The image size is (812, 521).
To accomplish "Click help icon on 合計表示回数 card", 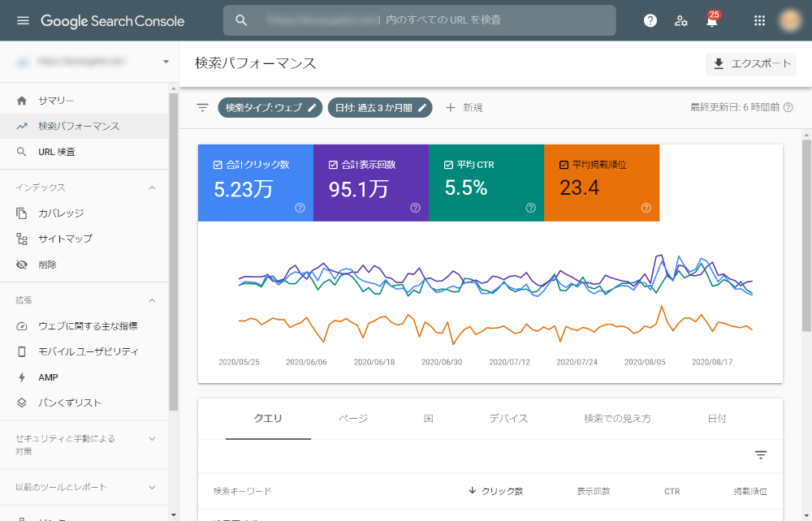I will (x=415, y=208).
